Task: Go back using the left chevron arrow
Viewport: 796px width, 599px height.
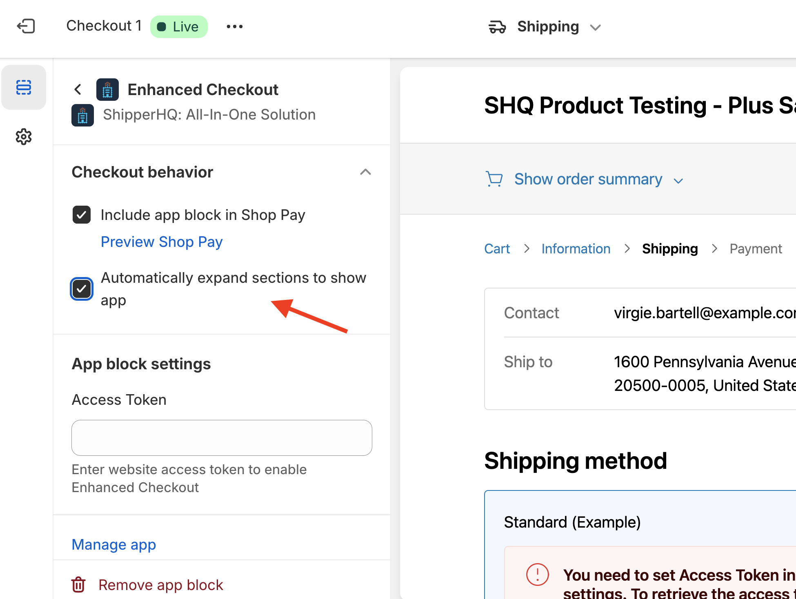Action: point(78,89)
